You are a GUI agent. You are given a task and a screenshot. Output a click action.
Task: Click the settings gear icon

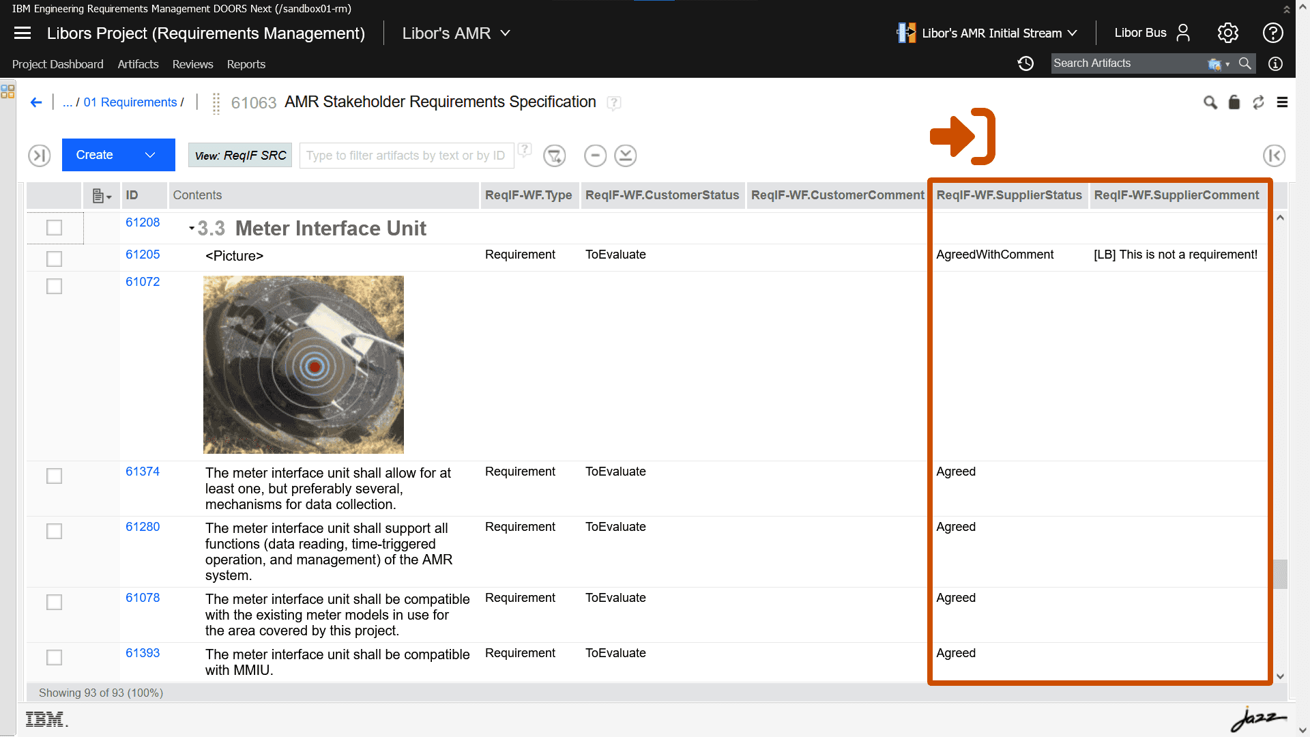coord(1227,33)
